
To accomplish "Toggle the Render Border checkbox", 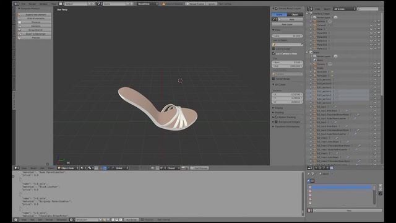I will pos(273,79).
